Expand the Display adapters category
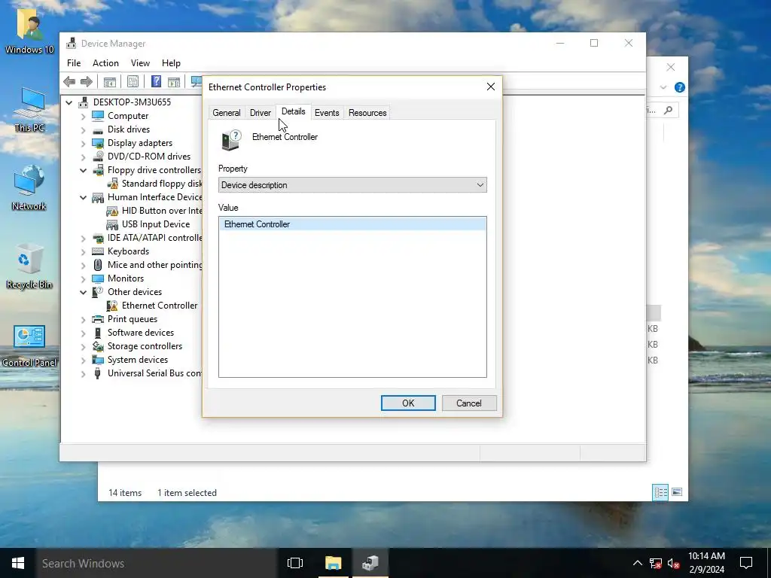Screen dimensions: 771x578 (83, 143)
